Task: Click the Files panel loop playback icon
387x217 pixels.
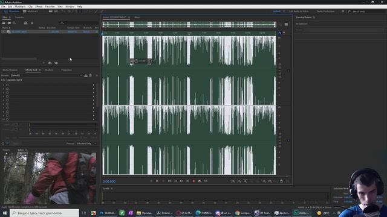Action: [50, 63]
